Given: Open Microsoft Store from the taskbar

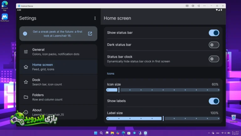Looking at the screenshot, I should click(129, 133).
